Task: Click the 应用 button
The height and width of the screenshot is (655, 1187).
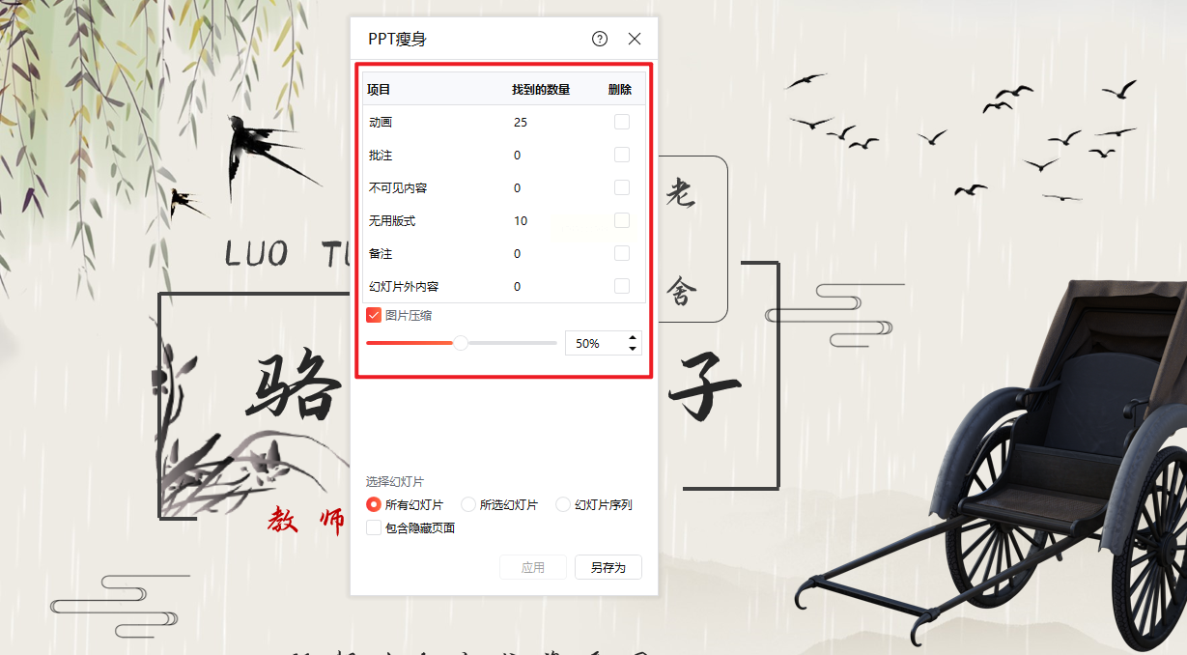Action: pos(533,567)
